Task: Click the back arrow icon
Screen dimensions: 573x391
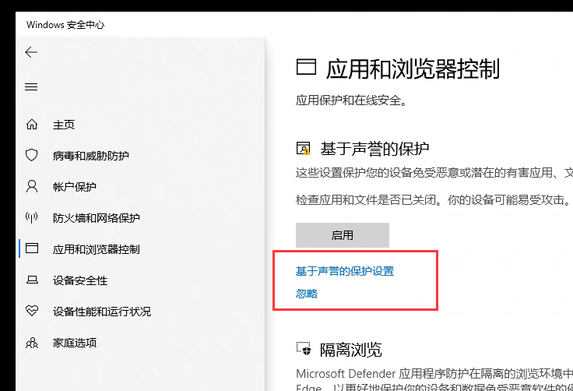Action: (x=31, y=52)
